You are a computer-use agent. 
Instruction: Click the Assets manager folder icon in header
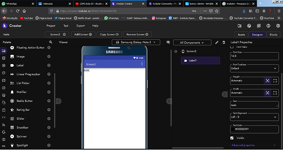click(240, 26)
